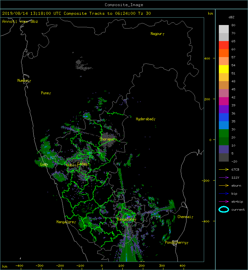Viewport: 248px width, 270px height.
Task: Click the 67CB yellow track arrow
Action: point(224,169)
